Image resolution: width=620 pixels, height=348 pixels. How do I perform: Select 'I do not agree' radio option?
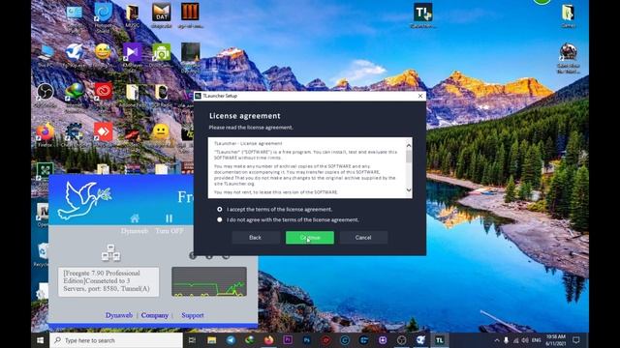click(x=220, y=219)
